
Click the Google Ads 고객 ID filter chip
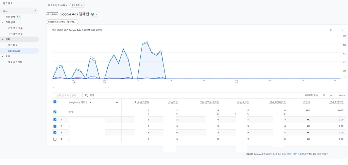tap(63, 22)
